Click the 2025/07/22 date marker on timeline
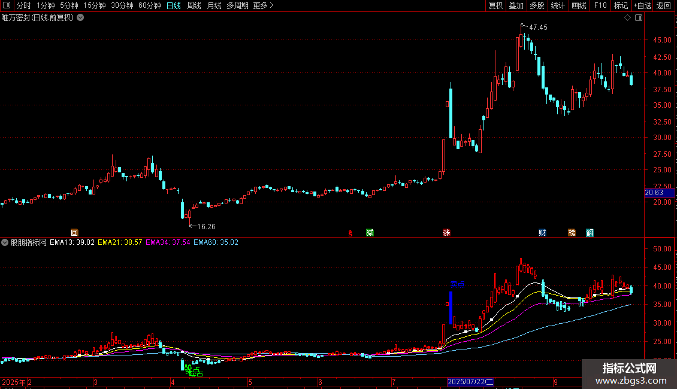The height and width of the screenshot is (389, 677). [x=470, y=382]
